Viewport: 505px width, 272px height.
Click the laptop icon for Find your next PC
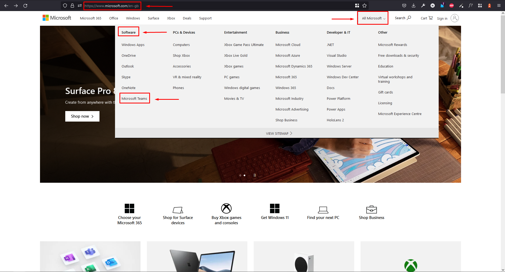tap(323, 210)
